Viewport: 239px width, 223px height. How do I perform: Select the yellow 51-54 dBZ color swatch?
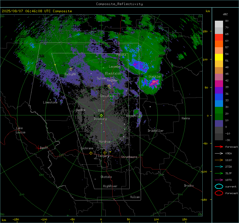click(219, 57)
